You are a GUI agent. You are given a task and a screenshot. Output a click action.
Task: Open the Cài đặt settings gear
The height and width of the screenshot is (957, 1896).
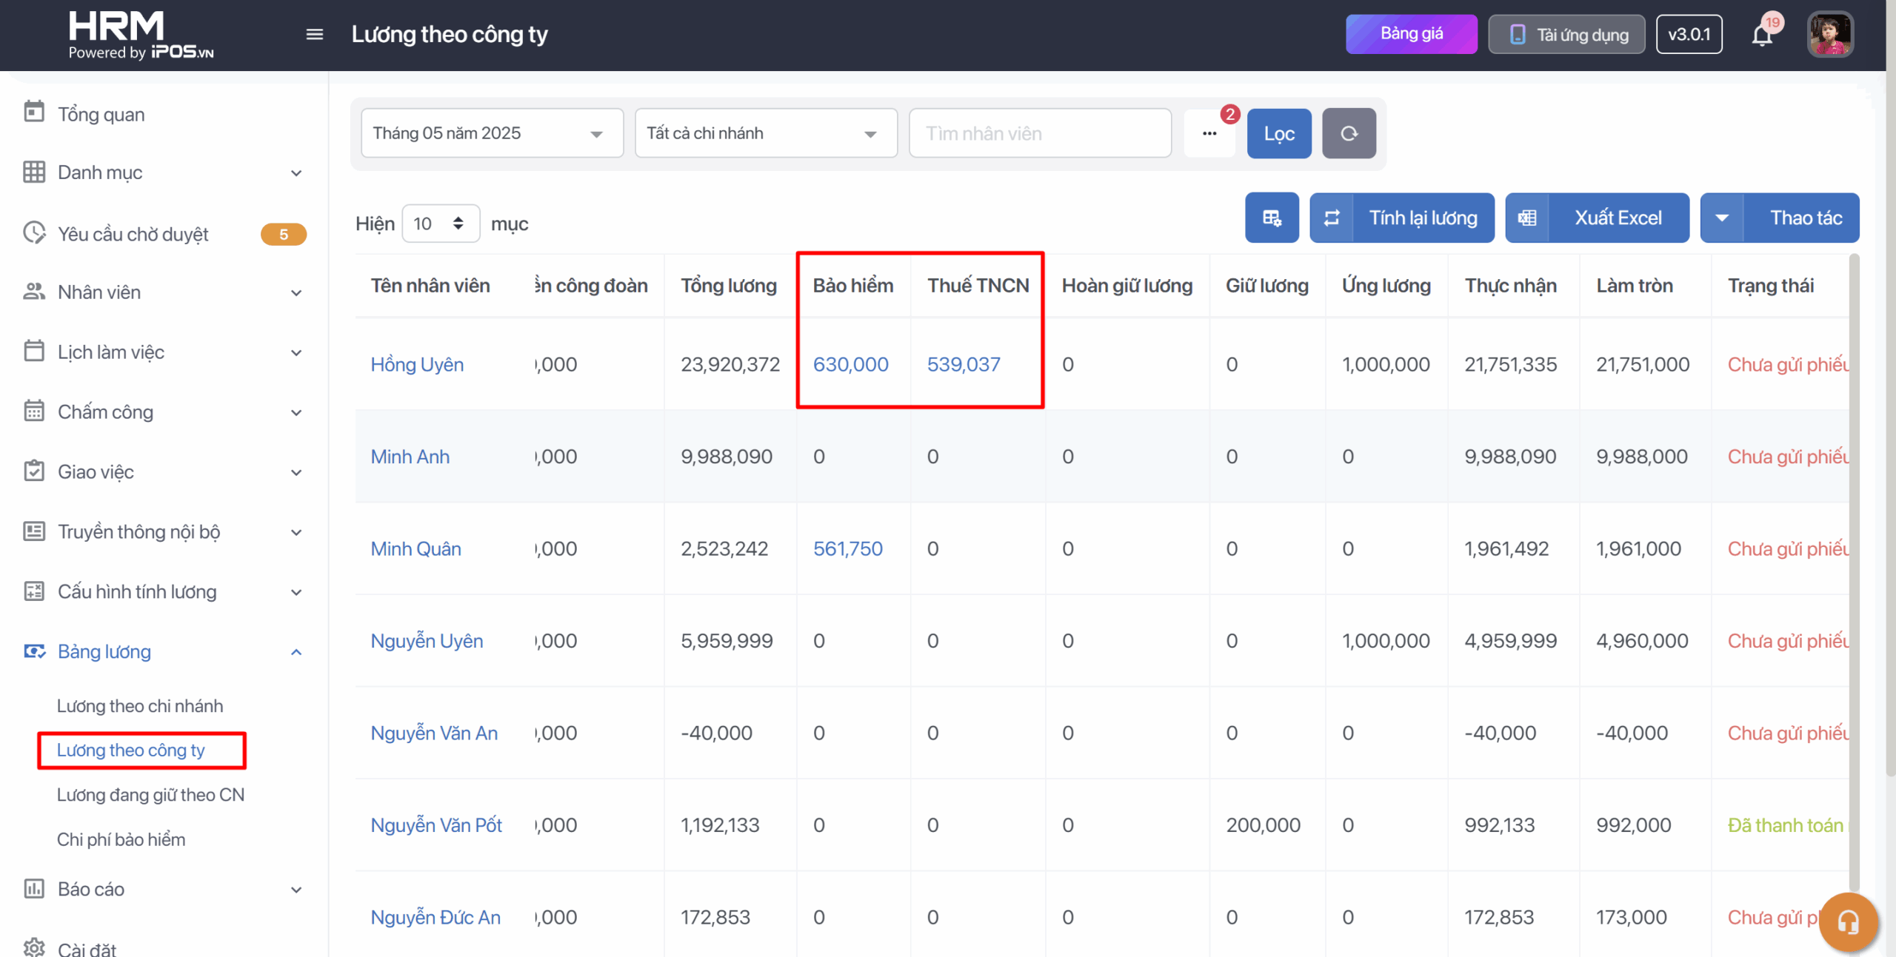tap(34, 947)
